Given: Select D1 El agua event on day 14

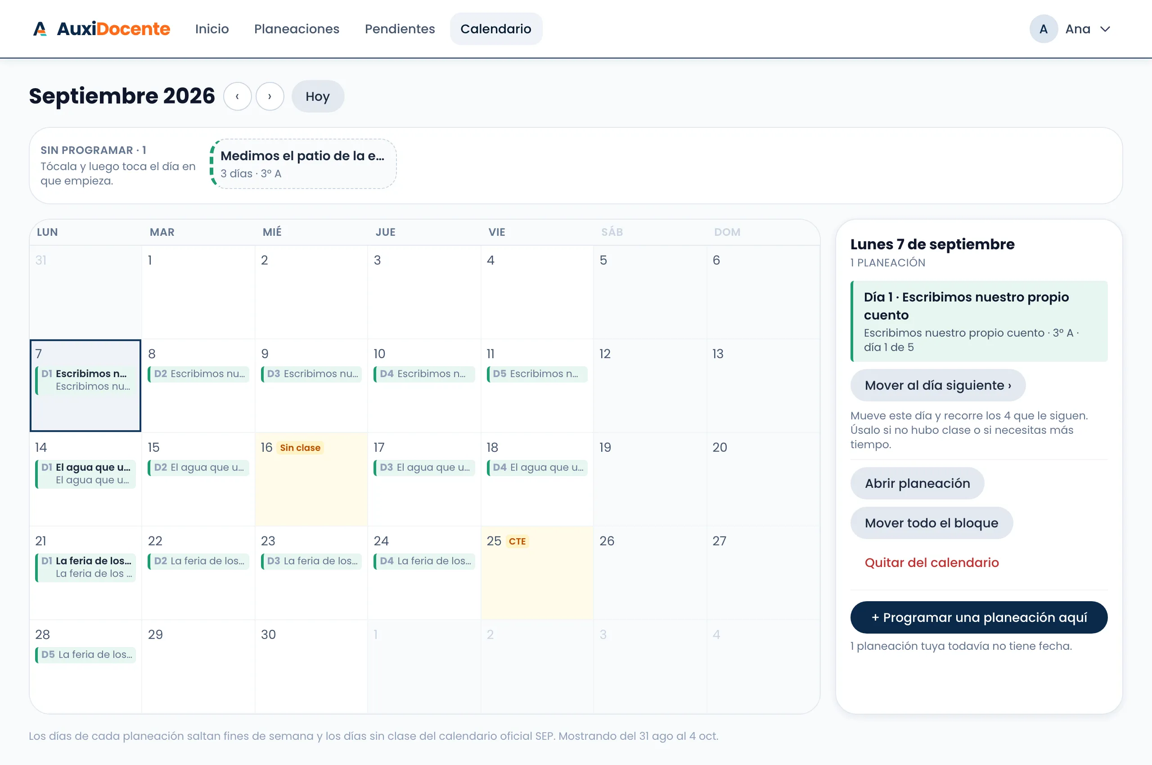Looking at the screenshot, I should [x=85, y=474].
